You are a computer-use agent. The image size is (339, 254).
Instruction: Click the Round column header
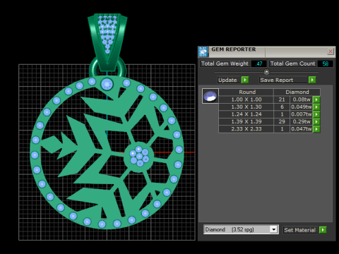[x=246, y=92]
